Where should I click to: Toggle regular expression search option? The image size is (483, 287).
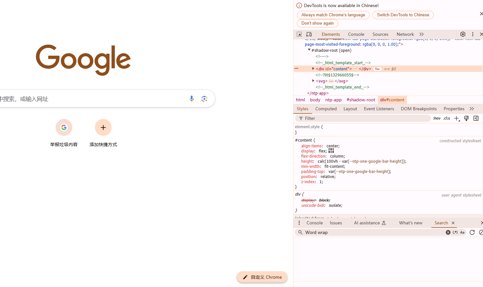(x=455, y=232)
